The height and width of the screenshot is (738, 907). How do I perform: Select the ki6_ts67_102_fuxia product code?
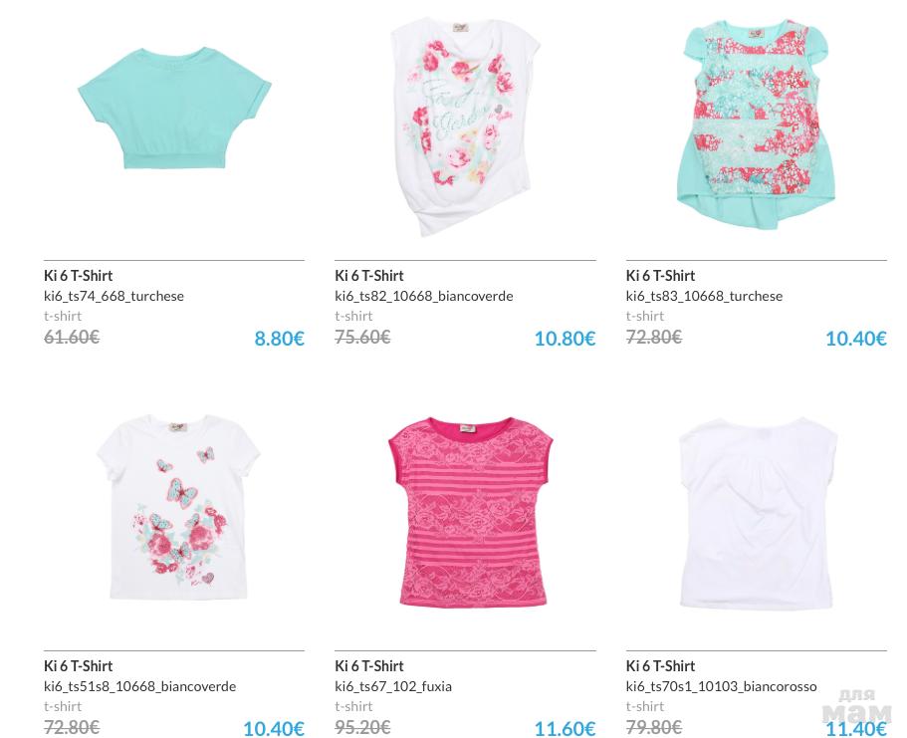pos(393,686)
